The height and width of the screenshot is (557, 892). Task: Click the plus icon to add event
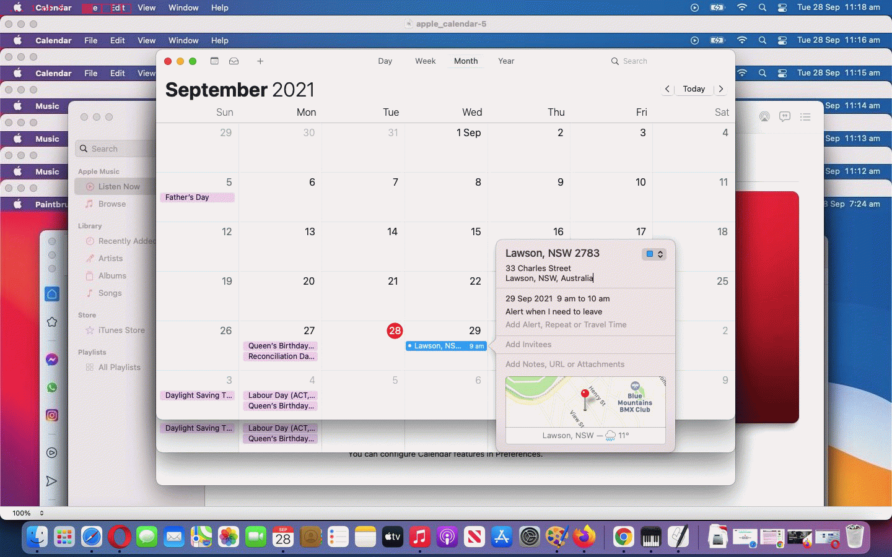point(260,61)
